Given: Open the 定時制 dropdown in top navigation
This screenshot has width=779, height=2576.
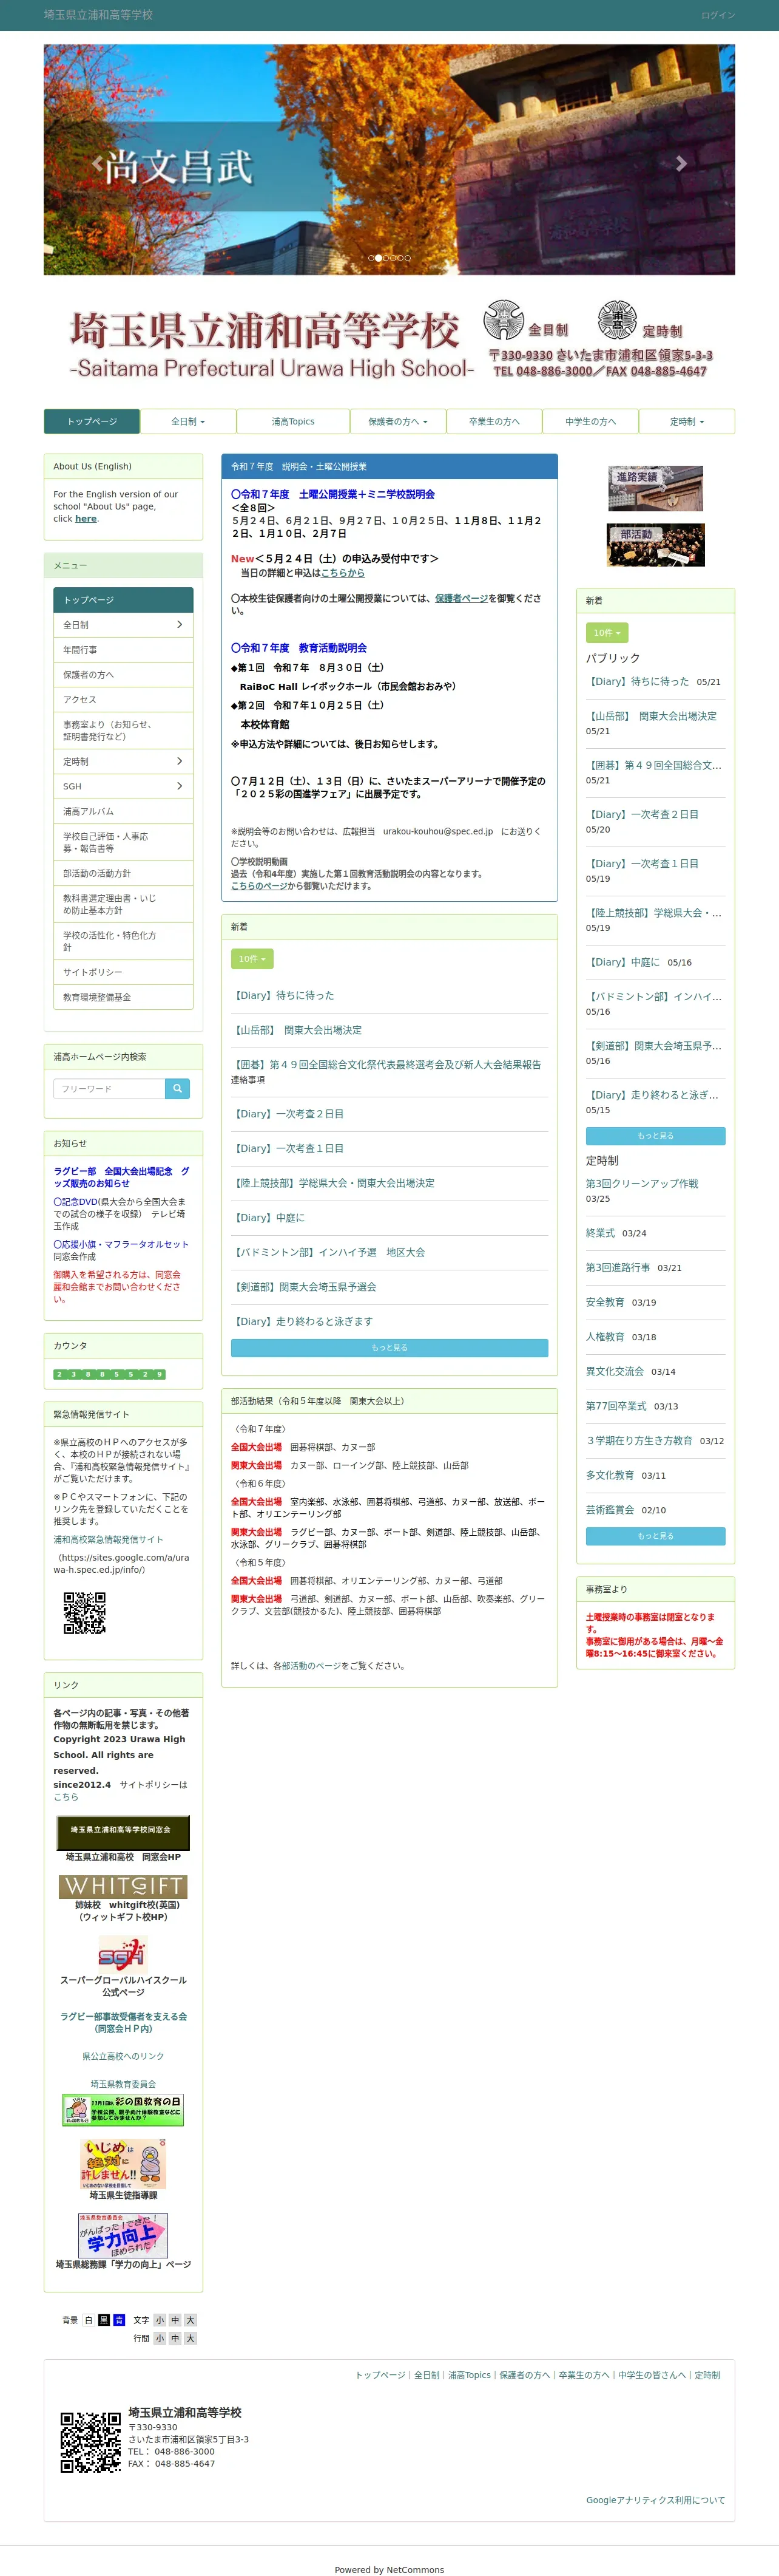Looking at the screenshot, I should (687, 421).
